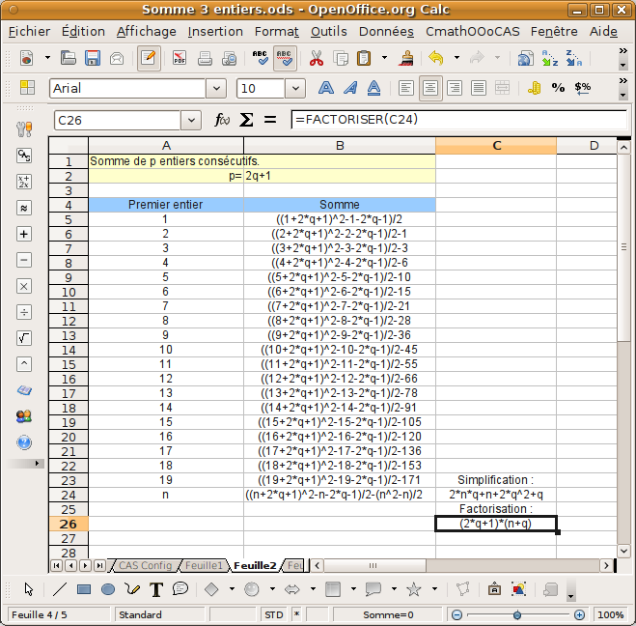Toggle Center Horizontally alignment

click(x=429, y=88)
